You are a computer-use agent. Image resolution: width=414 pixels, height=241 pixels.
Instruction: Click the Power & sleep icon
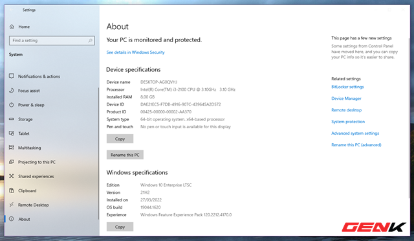pos(12,105)
